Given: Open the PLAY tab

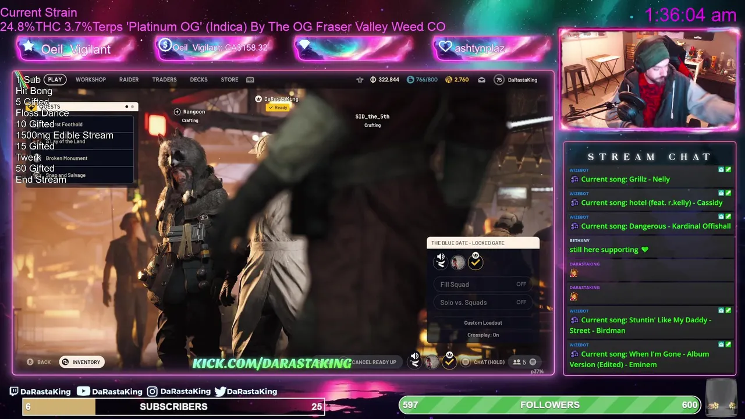Looking at the screenshot, I should (x=55, y=80).
